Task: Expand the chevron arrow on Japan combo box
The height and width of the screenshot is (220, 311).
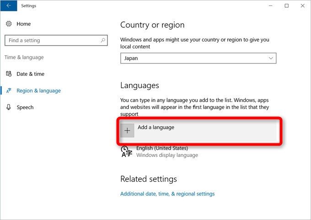Action: 271,58
